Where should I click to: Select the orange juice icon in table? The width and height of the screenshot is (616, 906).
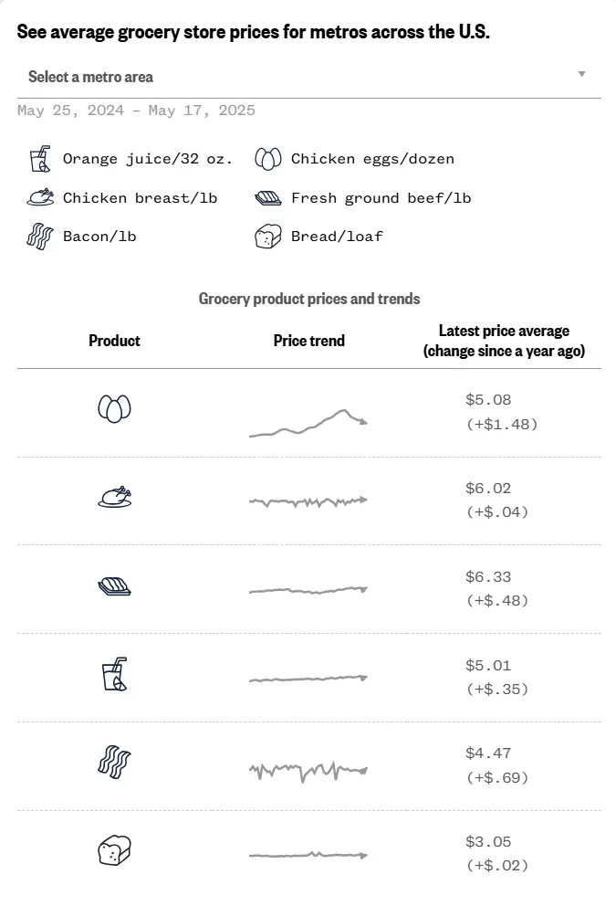[x=114, y=675]
